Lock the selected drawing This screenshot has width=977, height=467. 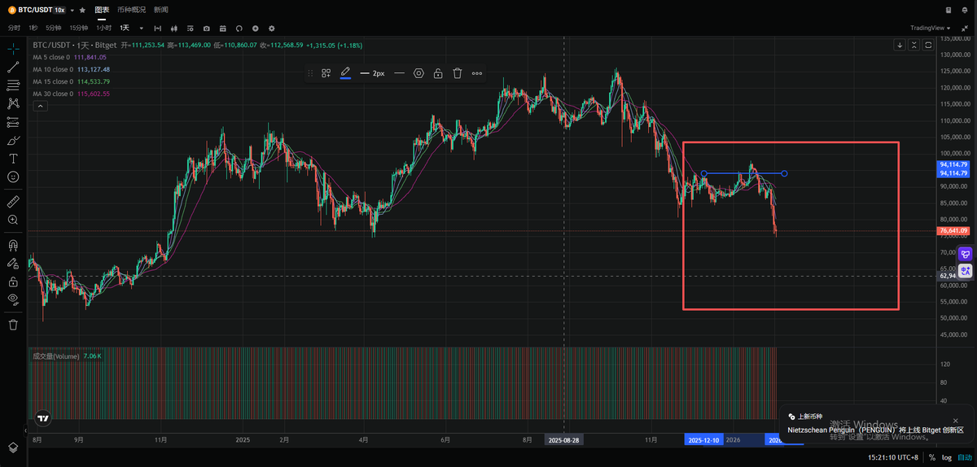tap(438, 73)
